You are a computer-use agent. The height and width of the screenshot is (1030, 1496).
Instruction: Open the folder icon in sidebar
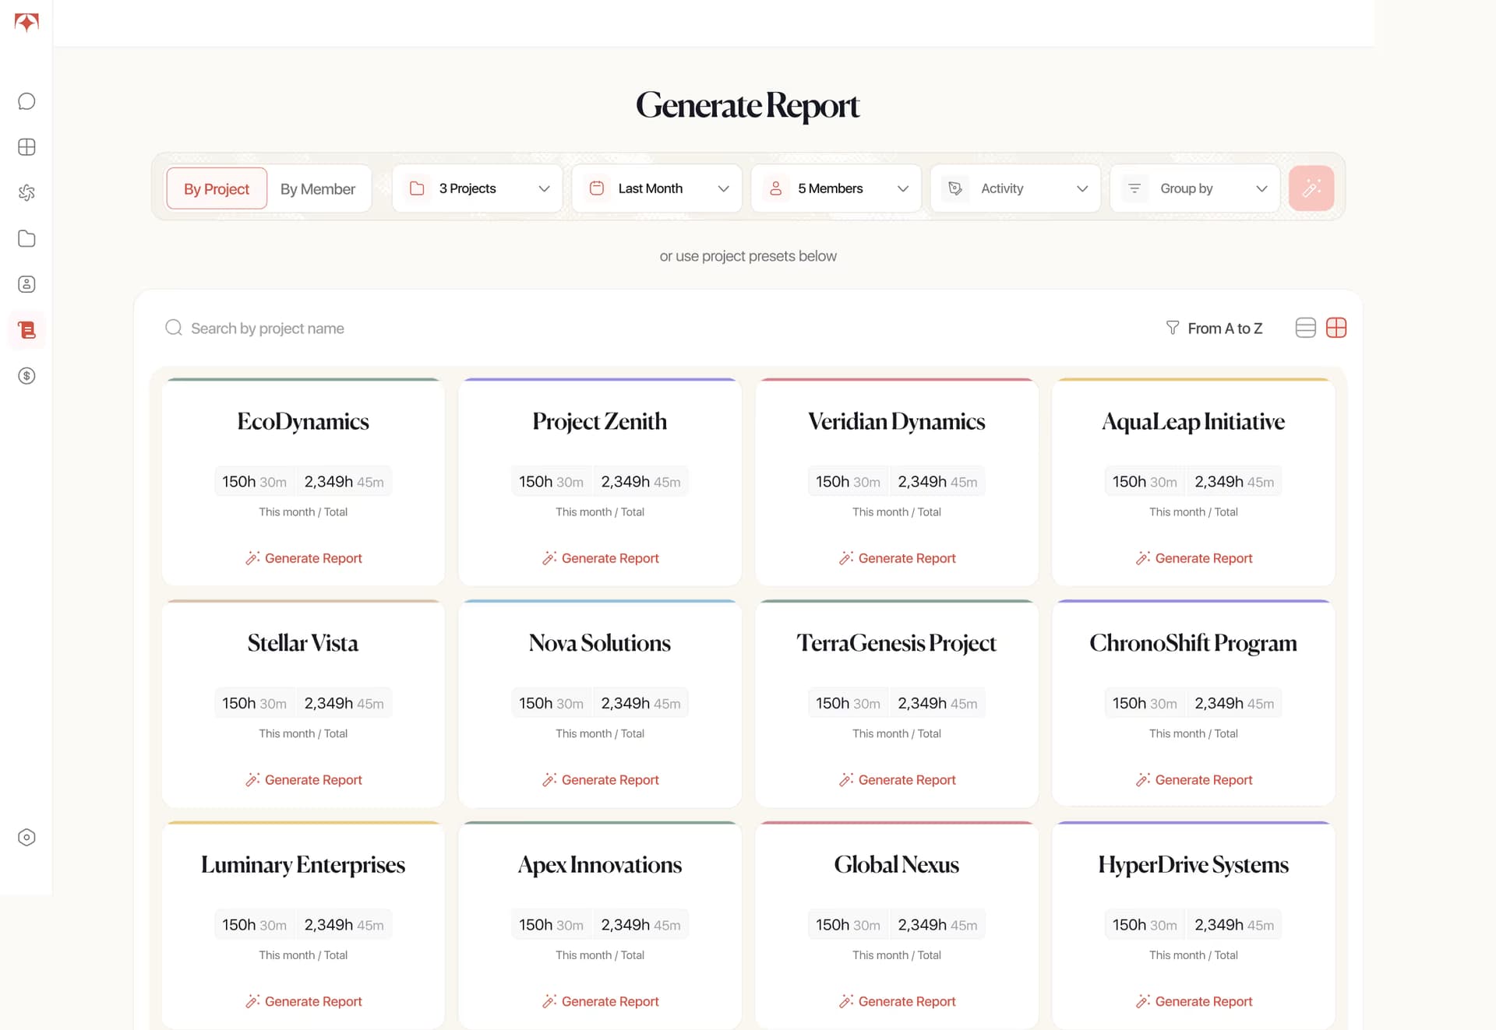tap(26, 238)
